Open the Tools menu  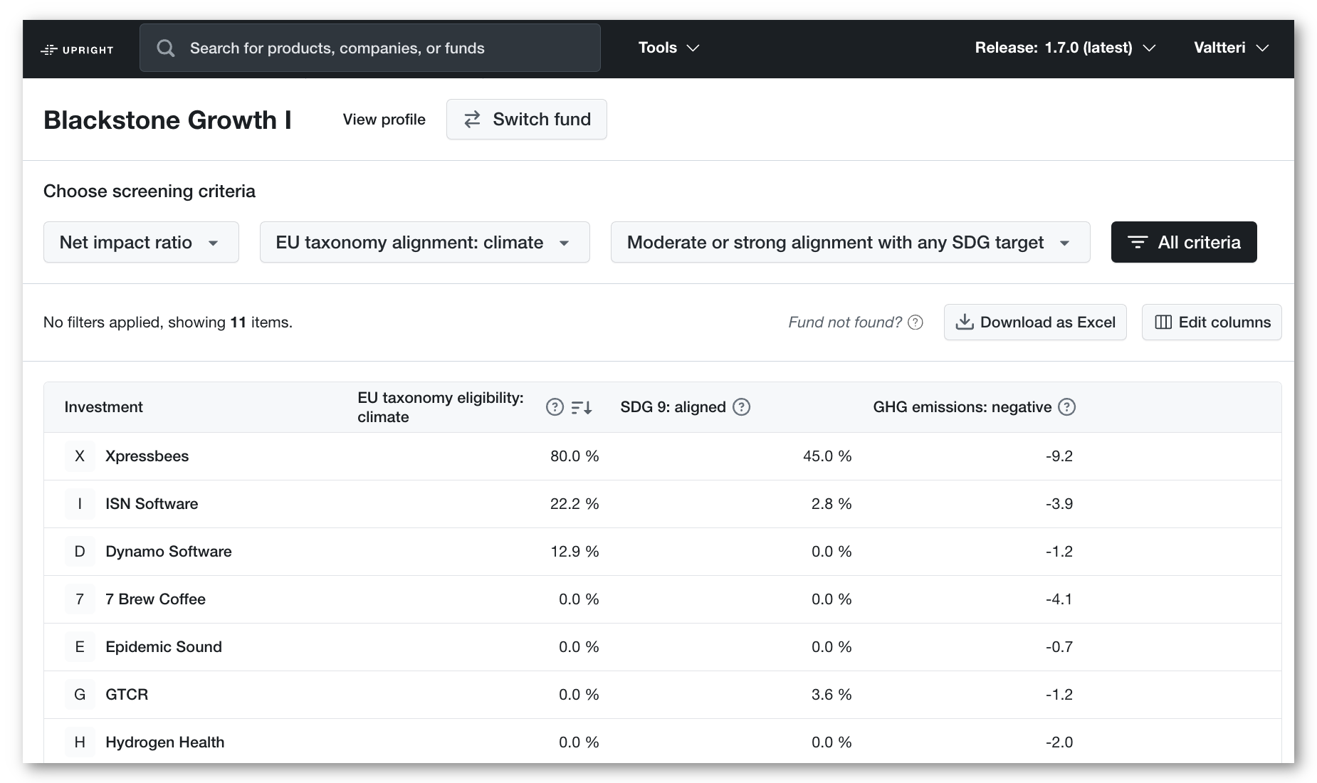pos(669,48)
